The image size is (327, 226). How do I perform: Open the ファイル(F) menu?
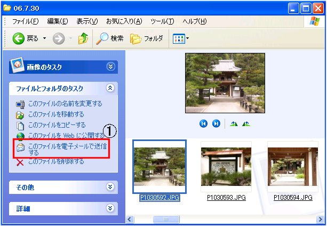click(25, 21)
